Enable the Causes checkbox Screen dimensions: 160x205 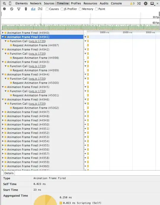47,9
